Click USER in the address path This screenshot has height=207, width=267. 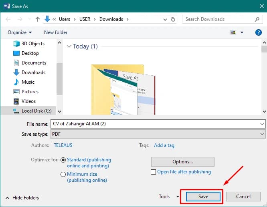85,19
